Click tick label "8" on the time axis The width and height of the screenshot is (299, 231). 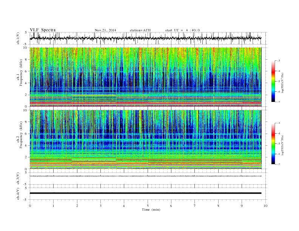point(218,206)
